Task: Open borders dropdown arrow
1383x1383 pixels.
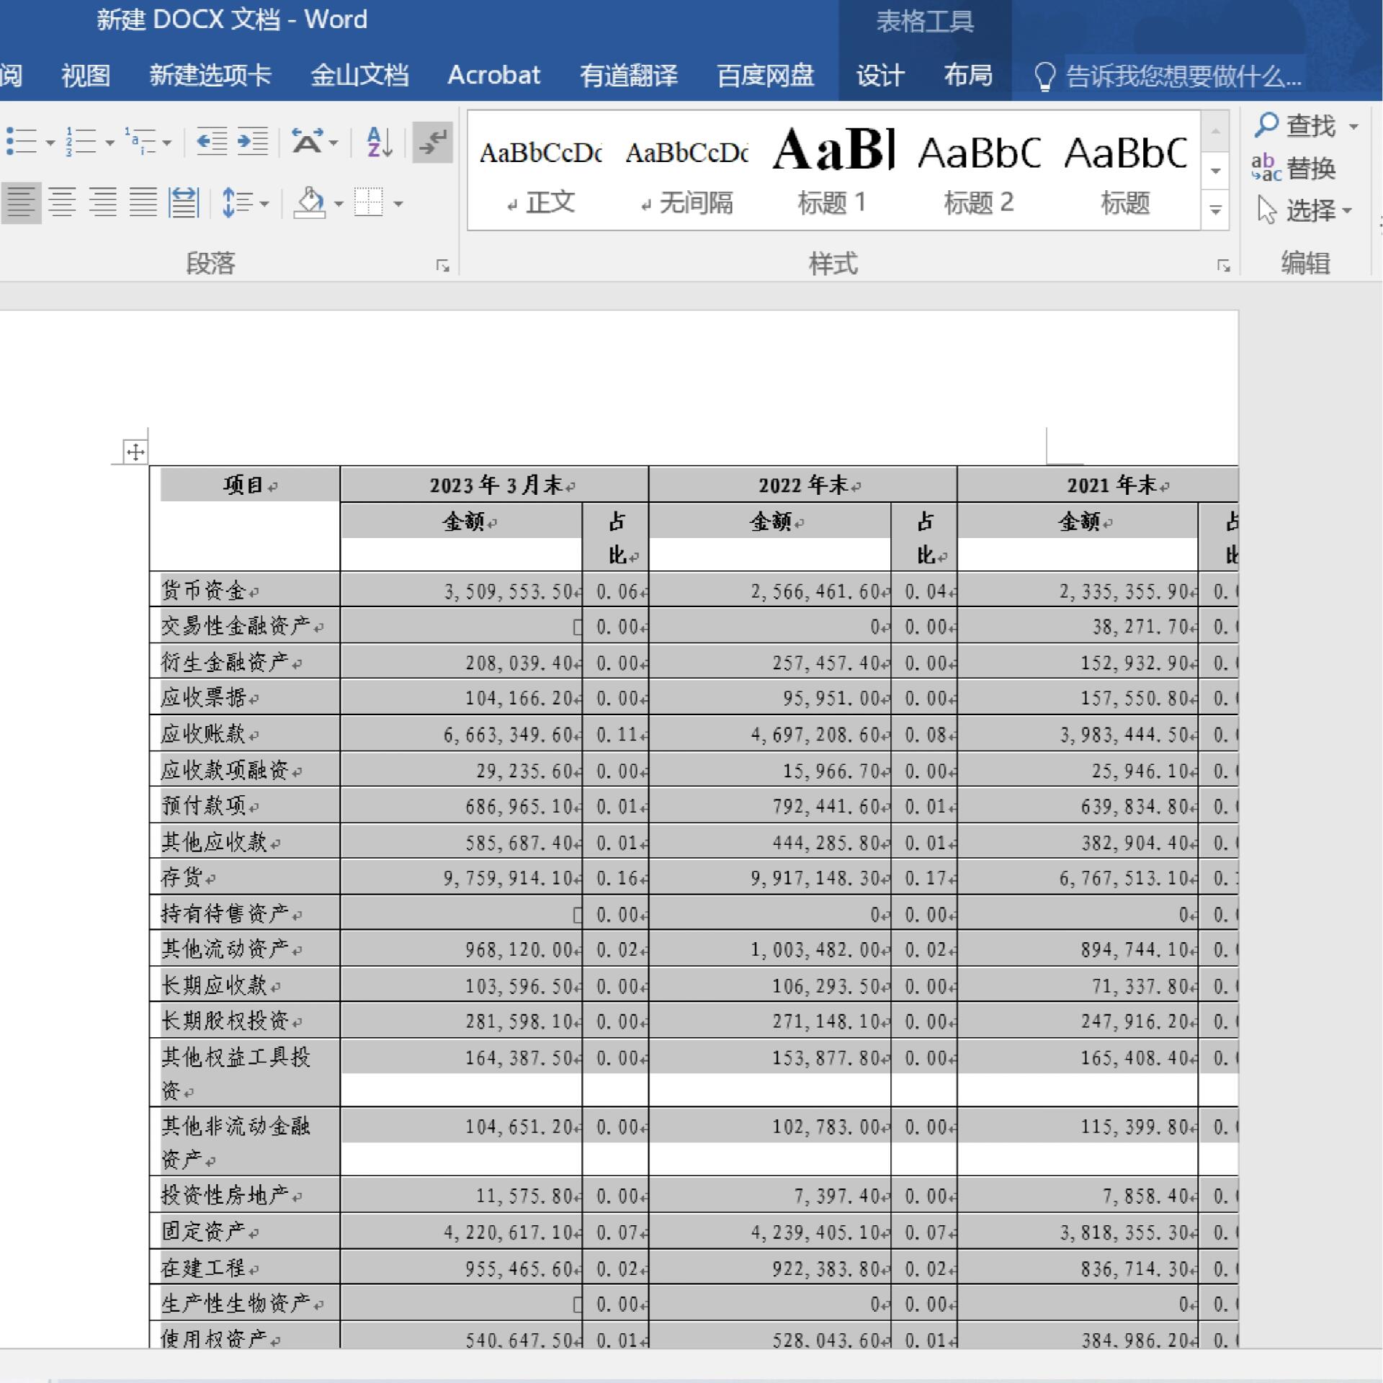Action: [x=398, y=204]
